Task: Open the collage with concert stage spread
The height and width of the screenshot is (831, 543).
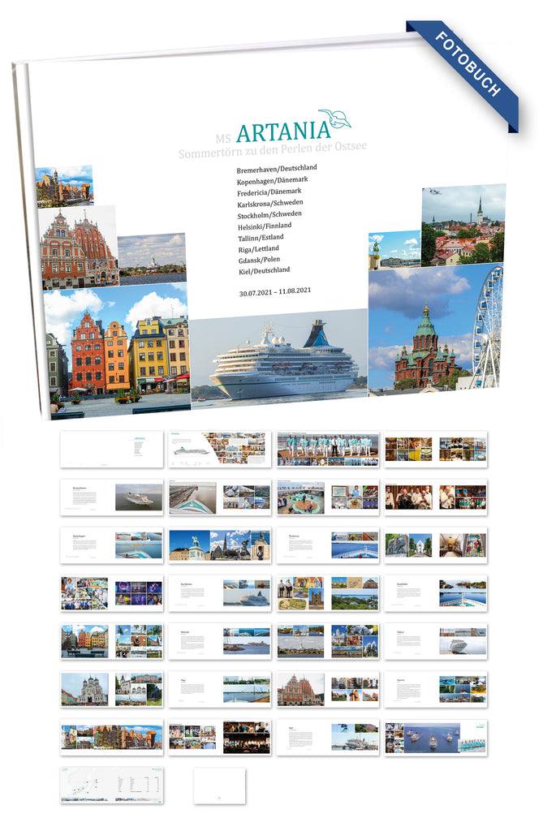Action: pyautogui.click(x=219, y=737)
